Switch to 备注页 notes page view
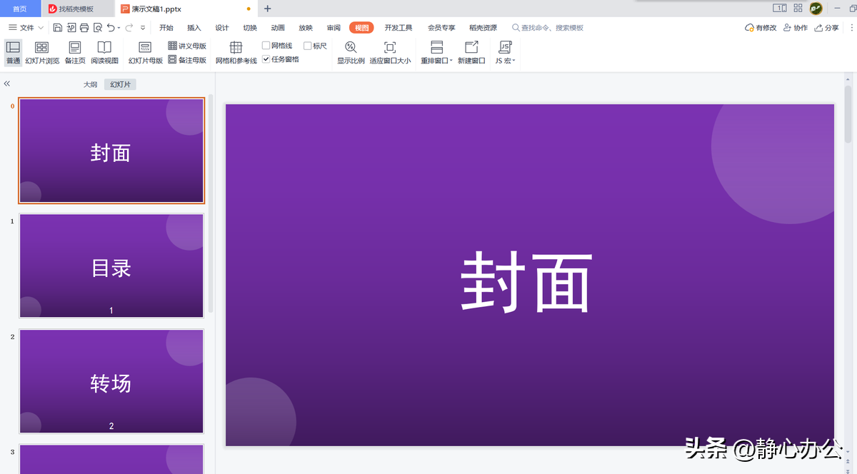Image resolution: width=857 pixels, height=474 pixels. point(75,53)
